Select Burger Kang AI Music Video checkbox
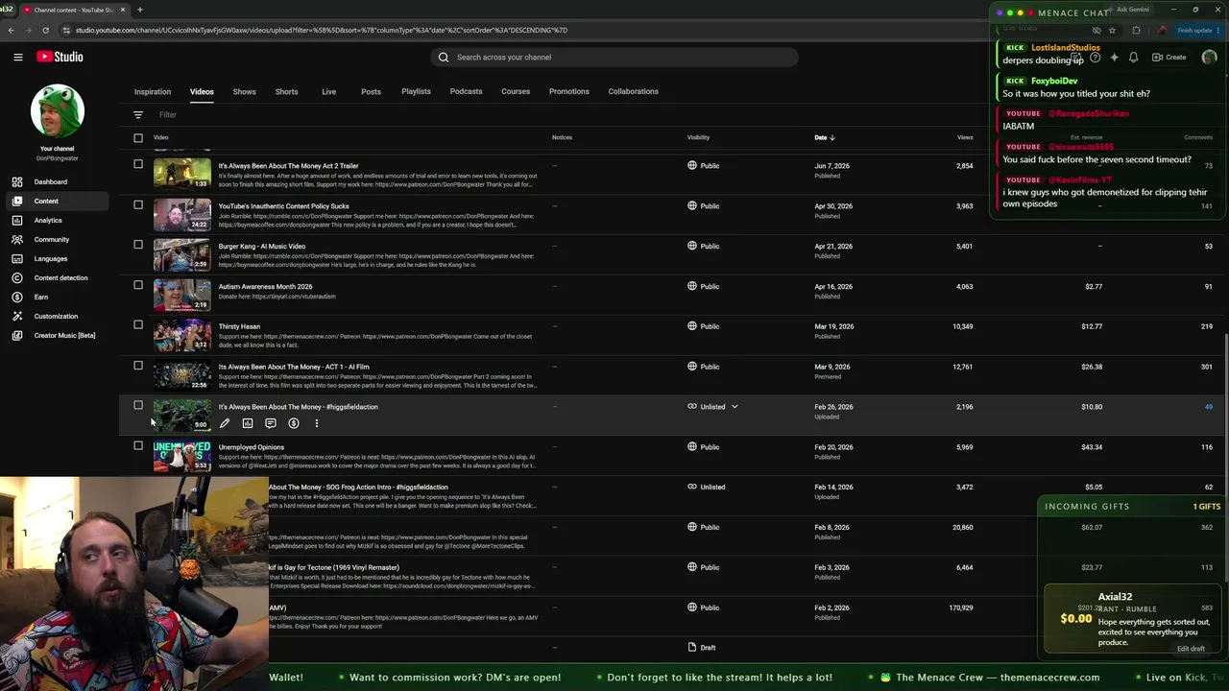Screen dimensions: 1229x691 138,245
